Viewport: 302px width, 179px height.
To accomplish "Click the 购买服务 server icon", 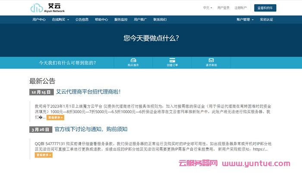I will (x=133, y=60).
